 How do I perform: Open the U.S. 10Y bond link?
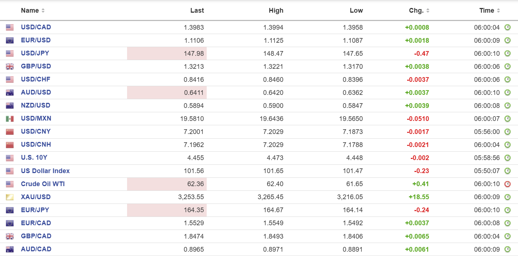(34, 158)
